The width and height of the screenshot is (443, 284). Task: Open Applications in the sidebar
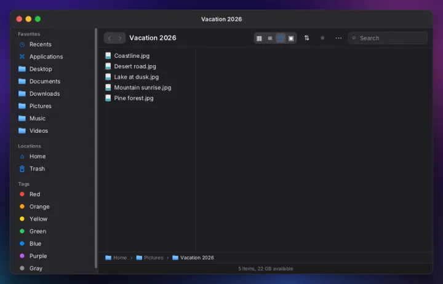(55, 57)
